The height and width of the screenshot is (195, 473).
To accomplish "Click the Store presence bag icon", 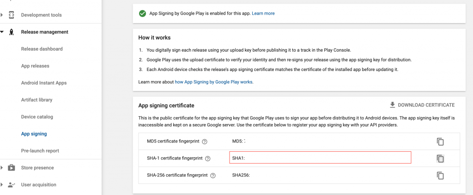I will click(x=12, y=168).
